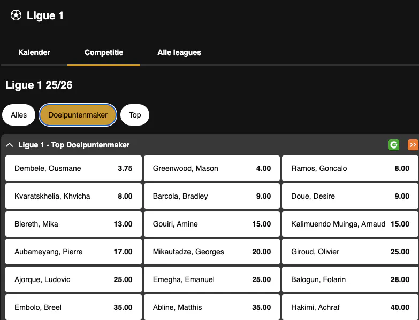Open the Kalender tab

(34, 52)
